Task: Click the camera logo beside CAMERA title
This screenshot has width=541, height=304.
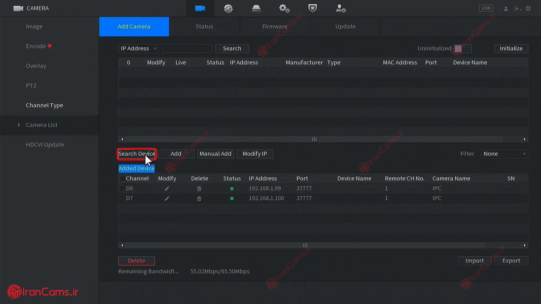Action: pyautogui.click(x=18, y=8)
